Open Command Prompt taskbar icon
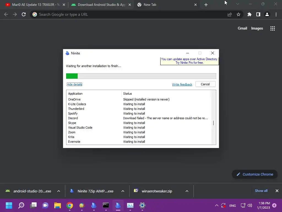Viewport: 282px width, 212px height. click(x=106, y=205)
